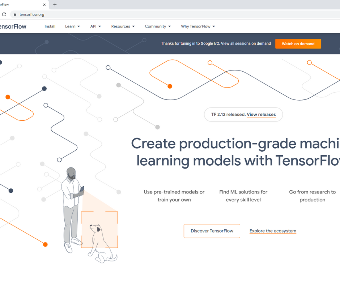Viewport: 340px width, 285px height.
Task: Expand the API dropdown arrow
Action: click(x=100, y=26)
